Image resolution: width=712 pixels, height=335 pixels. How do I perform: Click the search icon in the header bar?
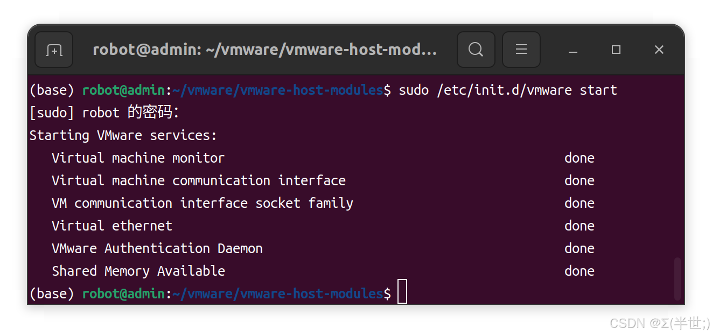[x=476, y=49]
